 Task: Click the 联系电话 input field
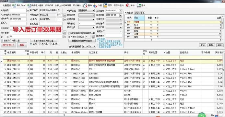coord(51,24)
